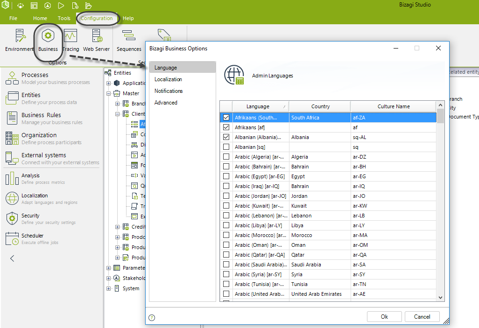Select Notifications in options list
The width and height of the screenshot is (479, 328).
(x=183, y=91)
